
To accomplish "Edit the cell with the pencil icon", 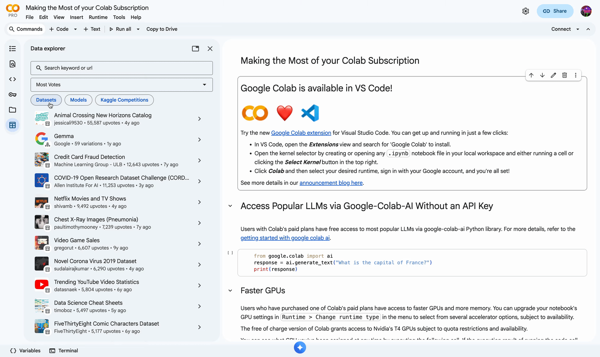I will 553,75.
